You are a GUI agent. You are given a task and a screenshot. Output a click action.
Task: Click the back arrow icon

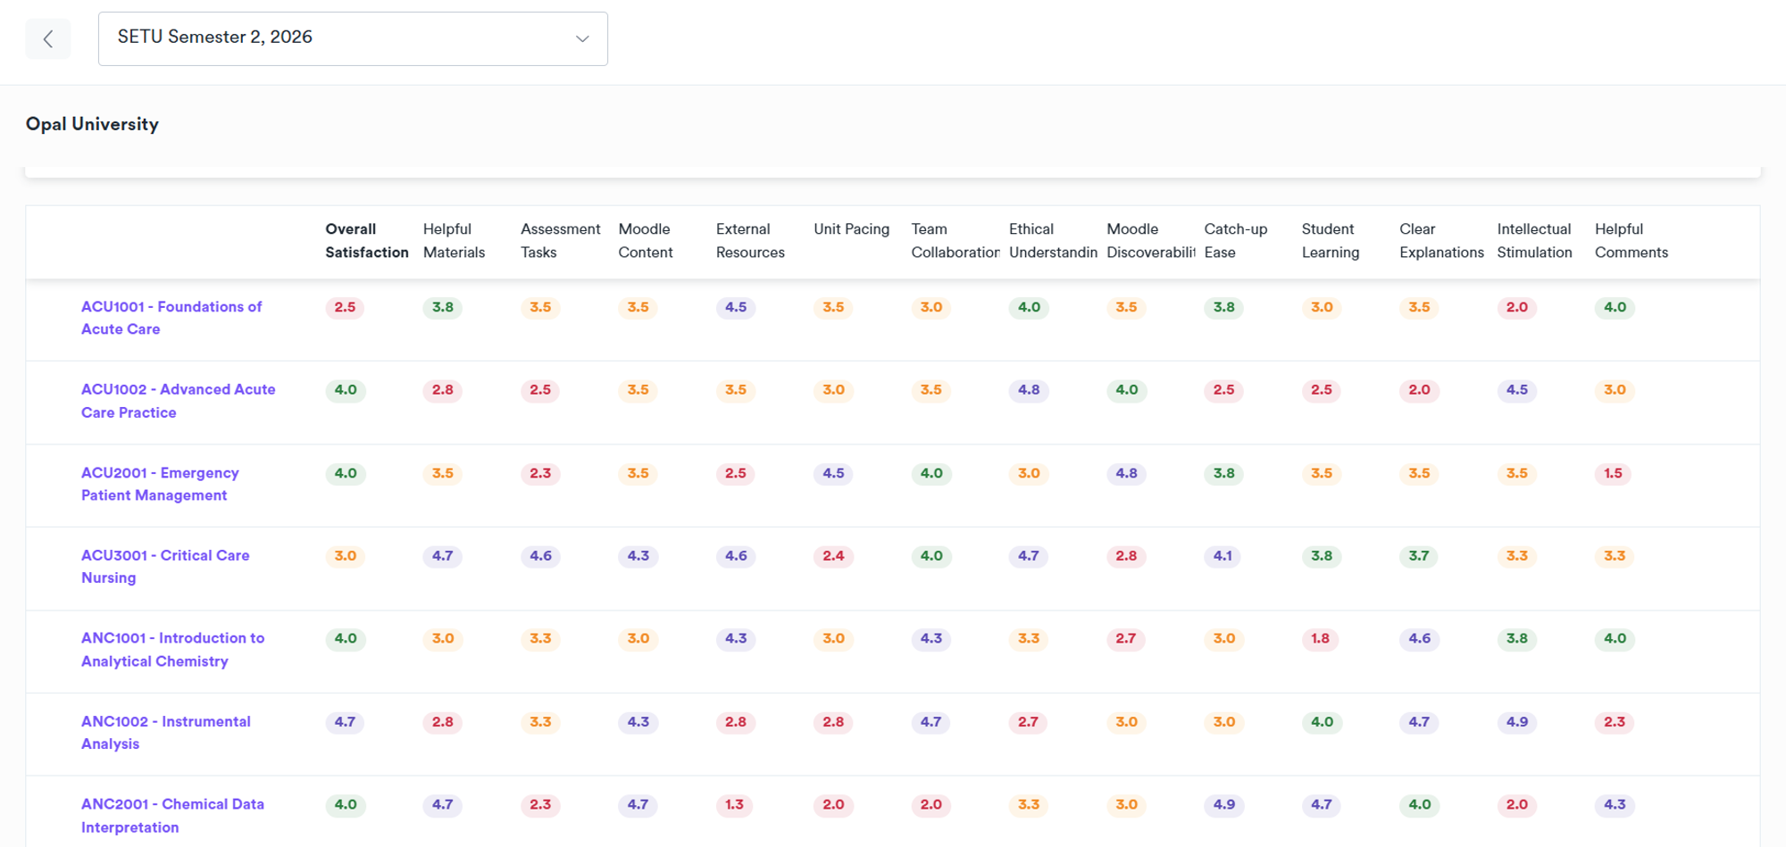pyautogui.click(x=48, y=38)
